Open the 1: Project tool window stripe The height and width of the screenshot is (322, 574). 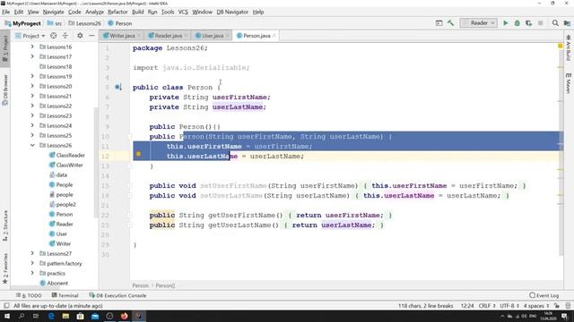5,49
